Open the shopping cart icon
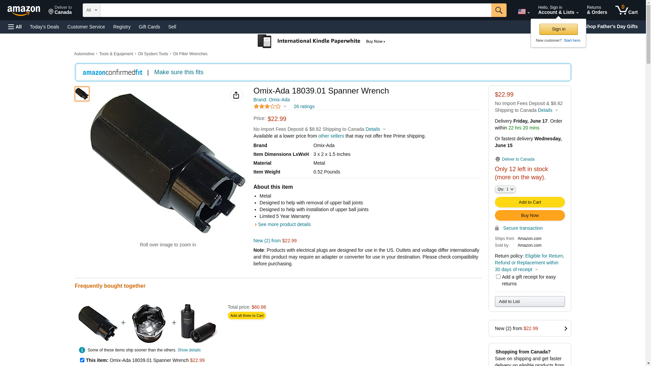The image size is (651, 366). tap(626, 10)
